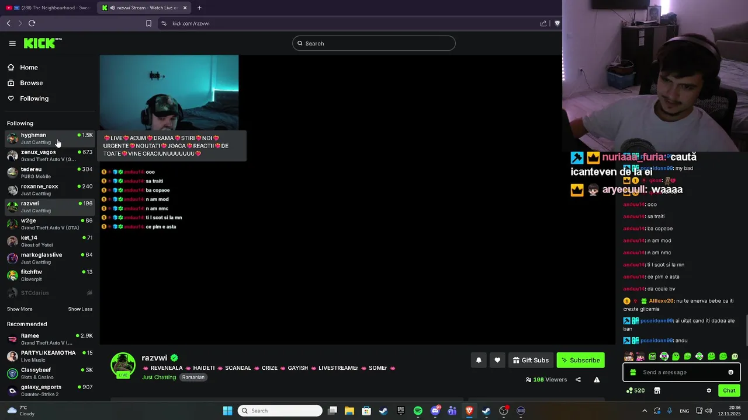
Task: Toggle notification bell for razvwi
Action: 479,360
